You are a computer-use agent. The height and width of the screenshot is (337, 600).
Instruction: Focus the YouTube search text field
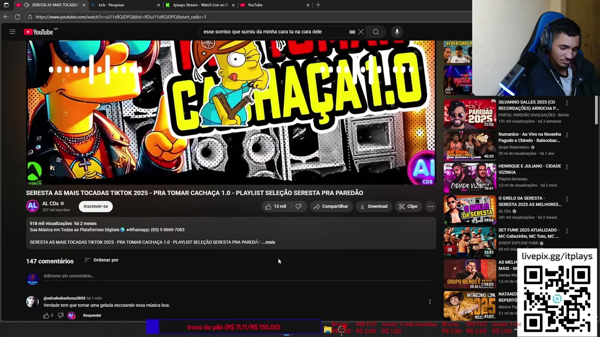coord(274,32)
